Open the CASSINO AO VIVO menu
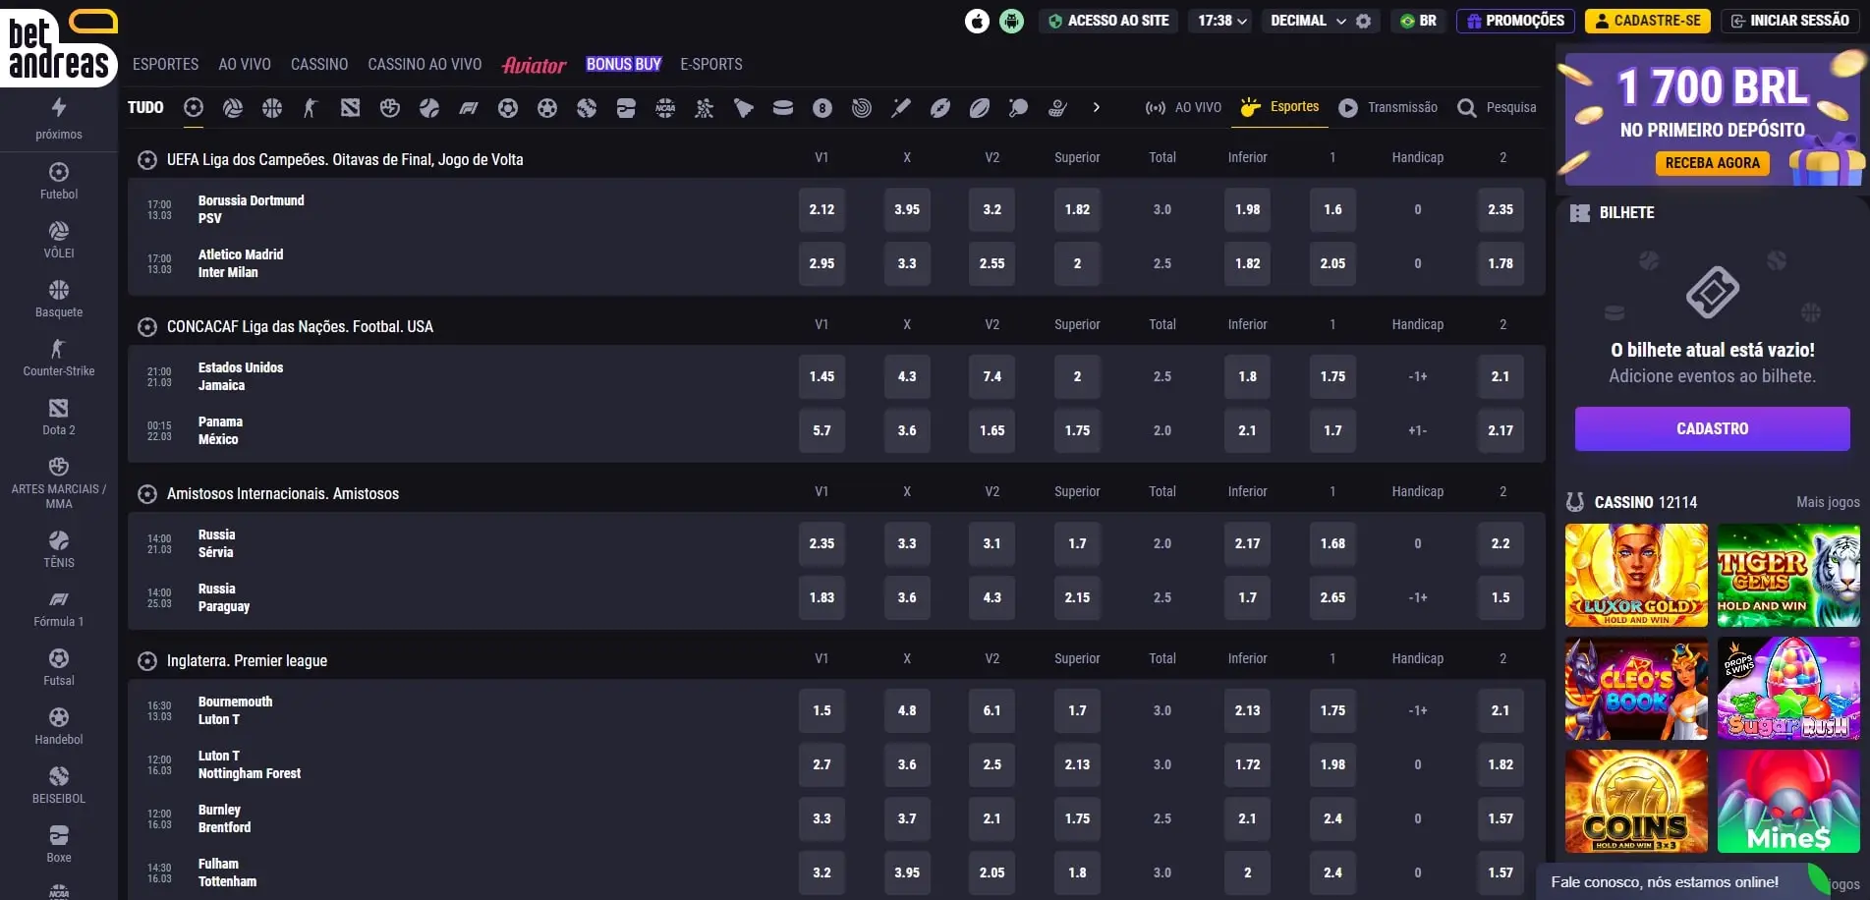 425,65
